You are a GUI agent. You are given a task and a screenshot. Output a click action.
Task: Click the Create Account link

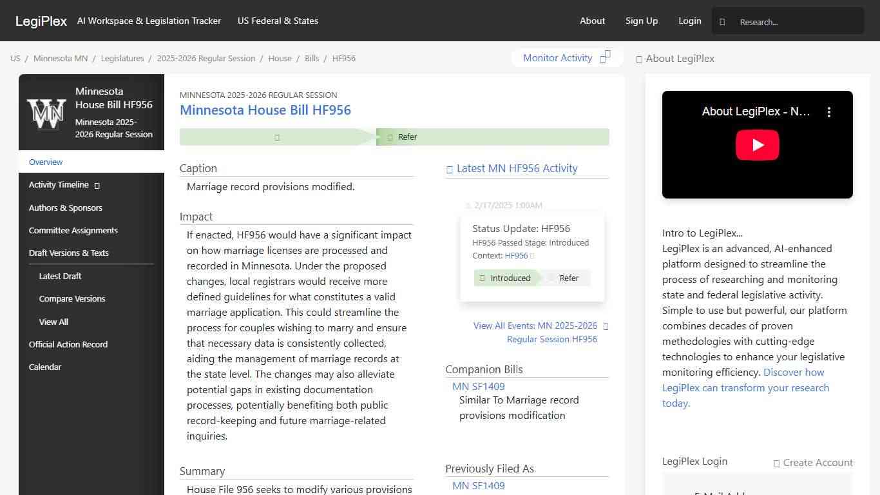point(813,462)
